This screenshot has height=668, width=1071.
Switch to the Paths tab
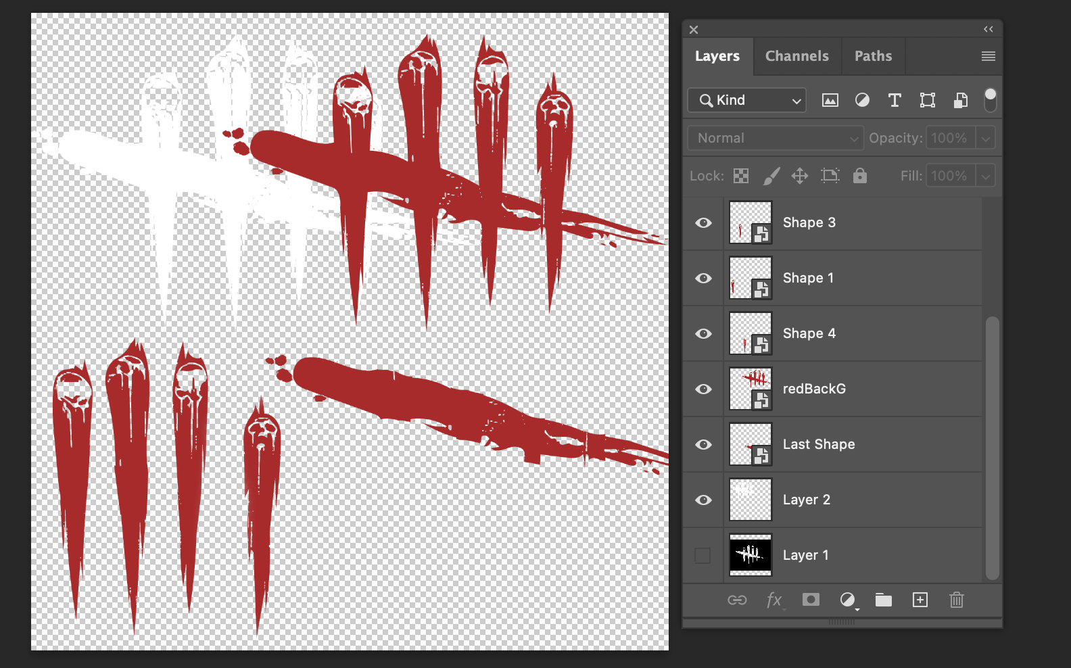tap(874, 56)
